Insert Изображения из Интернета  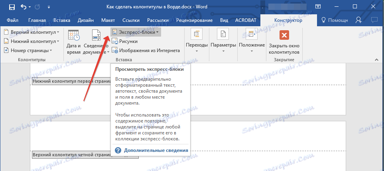(x=146, y=51)
